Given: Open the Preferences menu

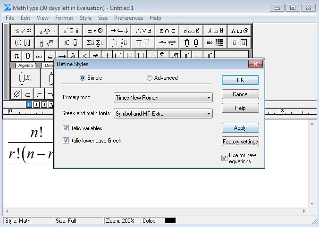Looking at the screenshot, I should (x=128, y=18).
